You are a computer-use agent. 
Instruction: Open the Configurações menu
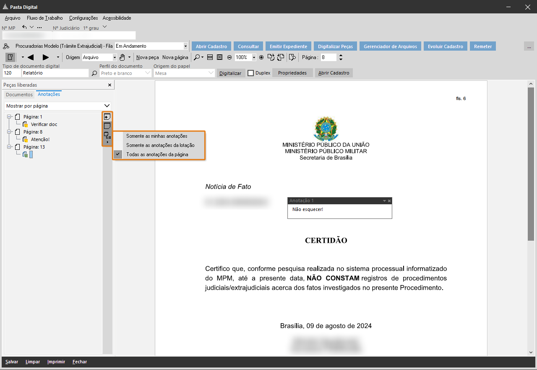click(83, 18)
